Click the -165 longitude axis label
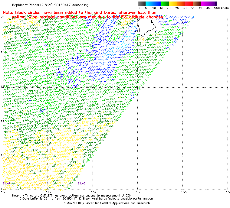This screenshot has height=208, width=230. tap(3, 192)
